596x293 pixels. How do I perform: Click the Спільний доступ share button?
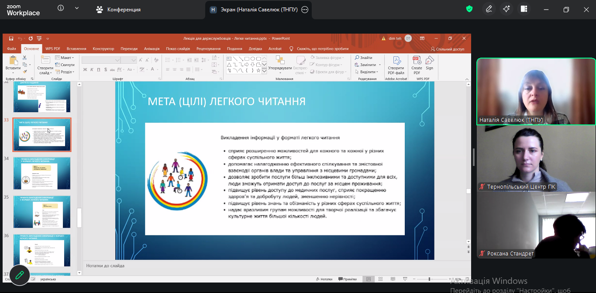pos(447,49)
